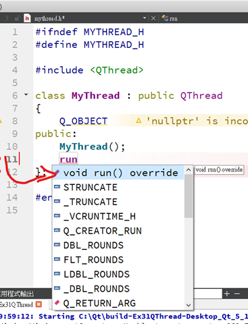Click diamond icon beside Q_RETURN_ARG

tap(57, 302)
